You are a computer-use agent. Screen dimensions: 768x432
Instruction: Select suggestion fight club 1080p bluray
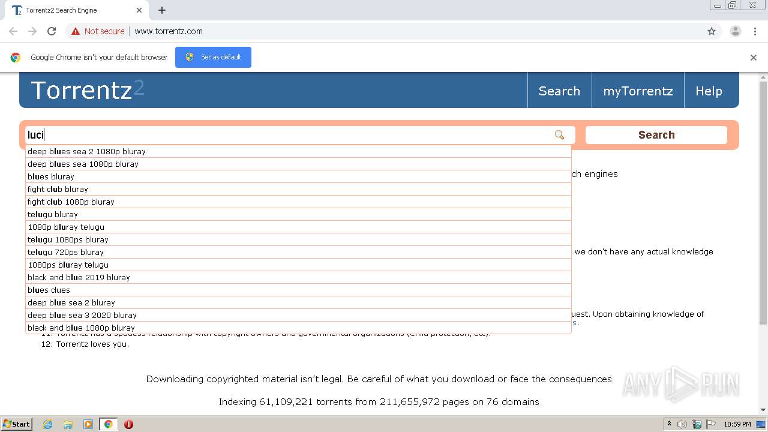298,202
